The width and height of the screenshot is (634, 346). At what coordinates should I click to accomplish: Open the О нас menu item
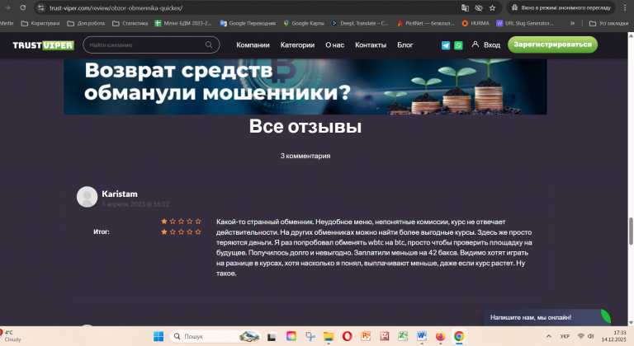[335, 45]
